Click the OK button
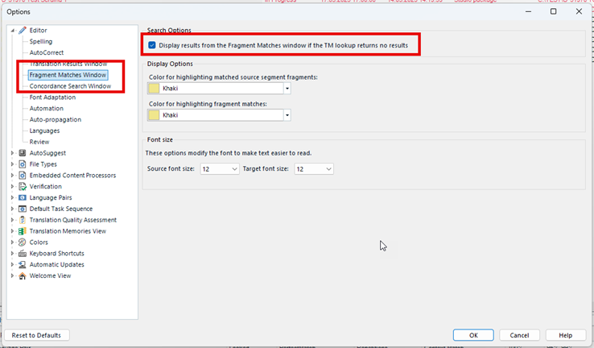 [x=473, y=335]
